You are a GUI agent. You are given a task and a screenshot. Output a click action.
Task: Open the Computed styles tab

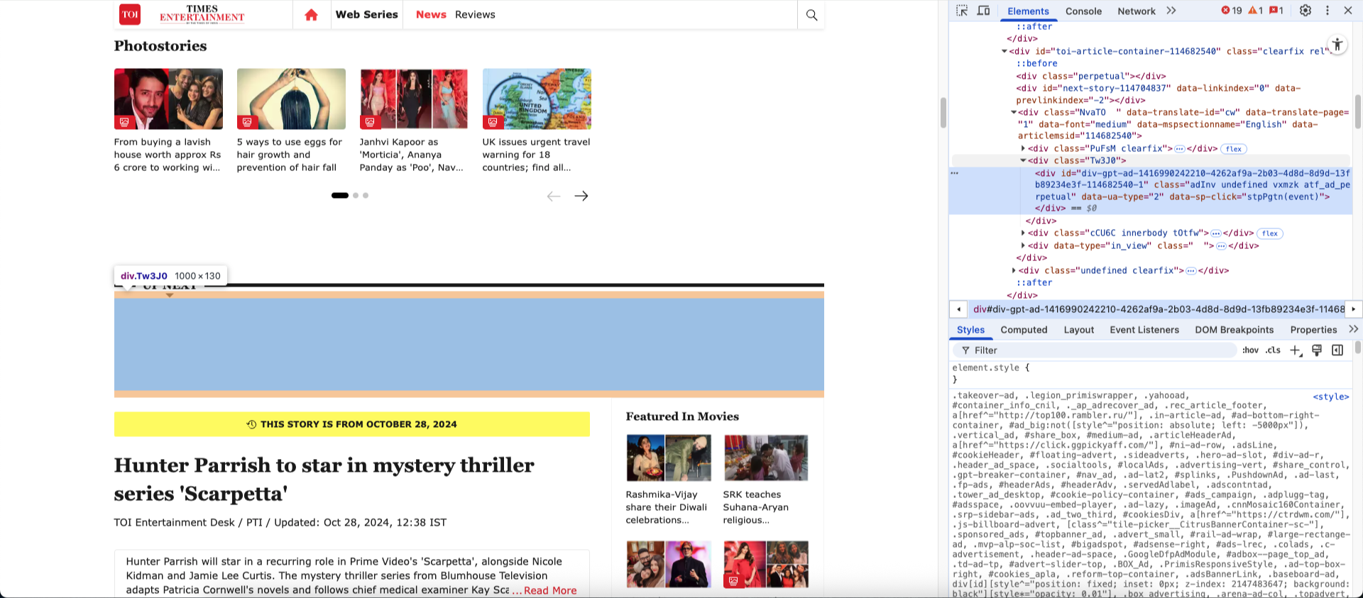click(1024, 330)
